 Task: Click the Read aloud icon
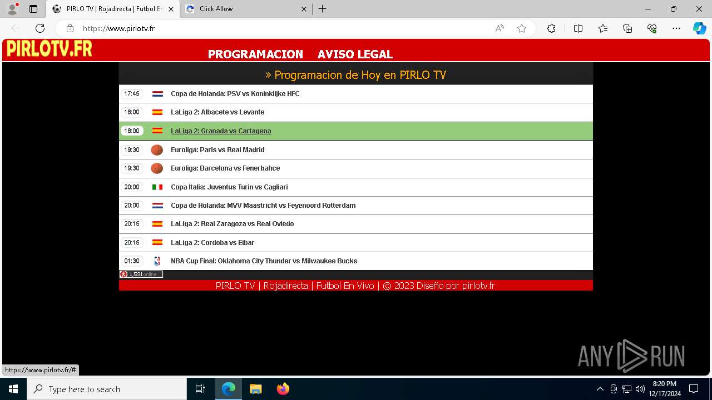click(500, 28)
